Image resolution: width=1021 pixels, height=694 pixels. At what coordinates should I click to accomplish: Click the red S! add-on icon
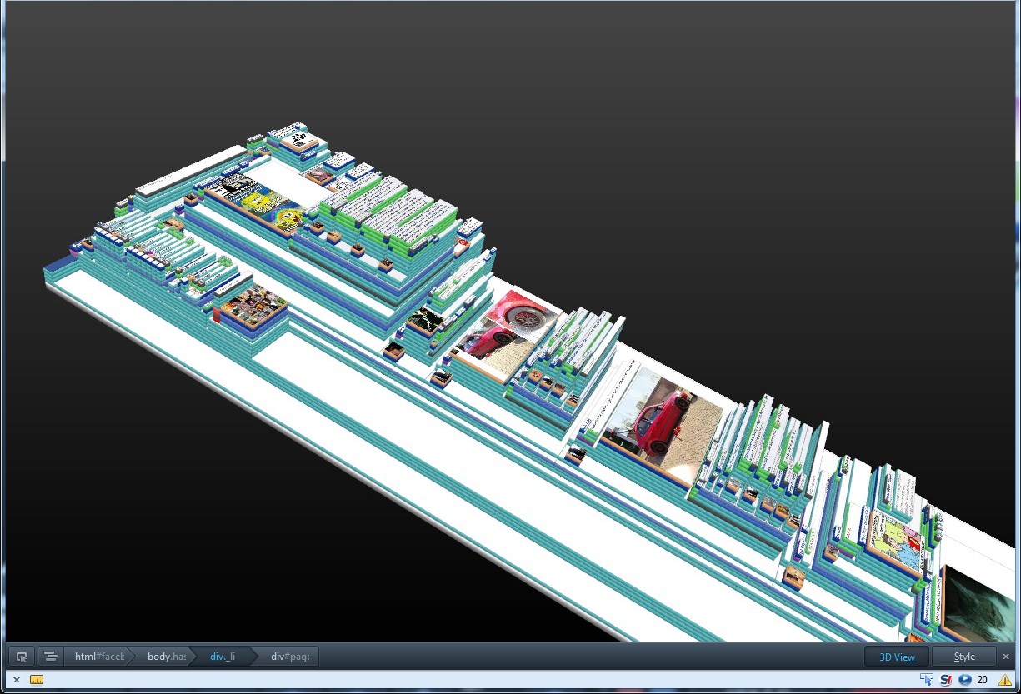946,680
